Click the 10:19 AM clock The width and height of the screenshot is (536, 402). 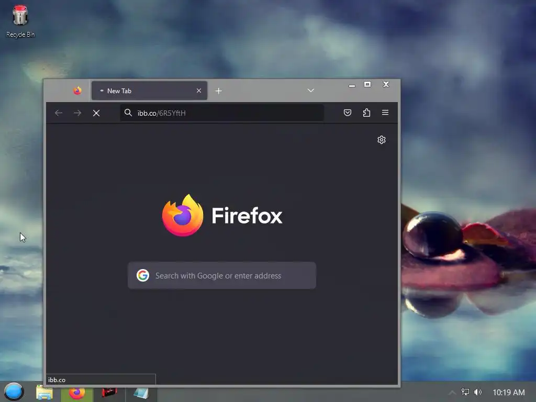[x=509, y=393]
